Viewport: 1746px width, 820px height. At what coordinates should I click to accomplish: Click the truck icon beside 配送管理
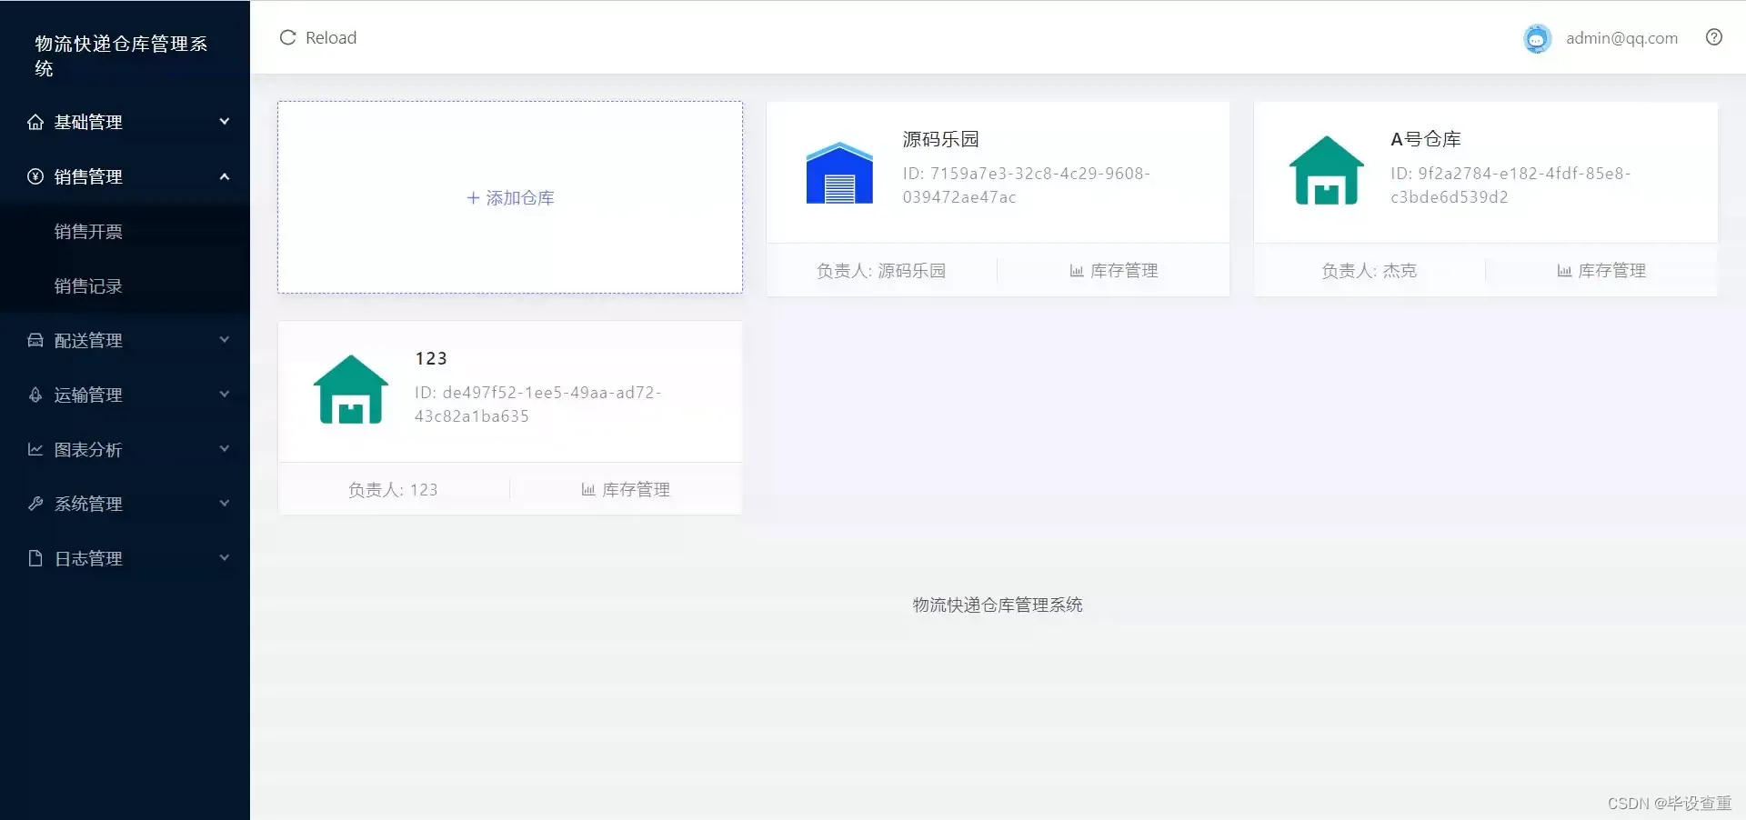pyautogui.click(x=35, y=340)
